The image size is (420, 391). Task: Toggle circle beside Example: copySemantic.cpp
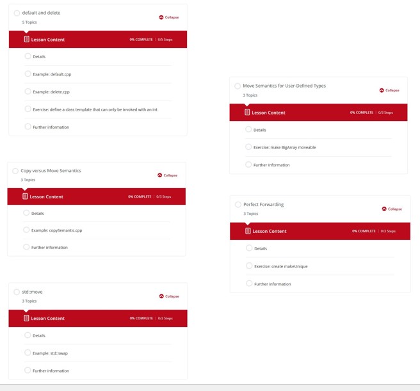coord(26,230)
